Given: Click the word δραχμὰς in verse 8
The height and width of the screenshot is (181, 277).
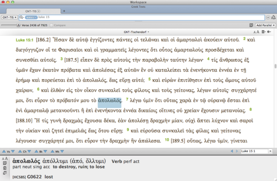Looking at the screenshot, I should coord(73,121).
